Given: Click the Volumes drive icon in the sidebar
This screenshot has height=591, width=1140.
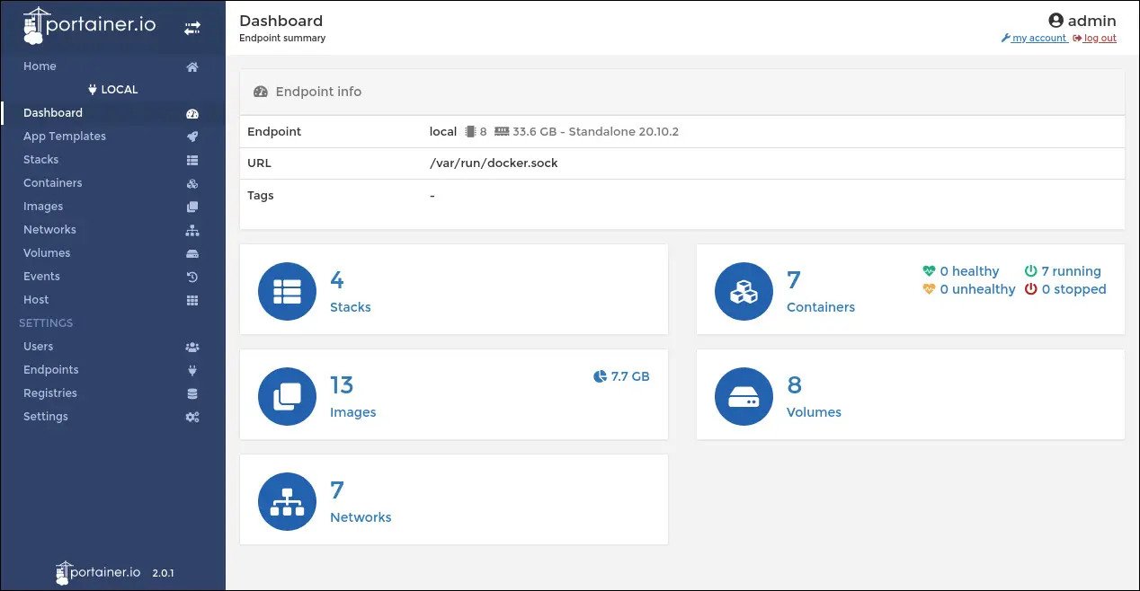Looking at the screenshot, I should [x=192, y=253].
